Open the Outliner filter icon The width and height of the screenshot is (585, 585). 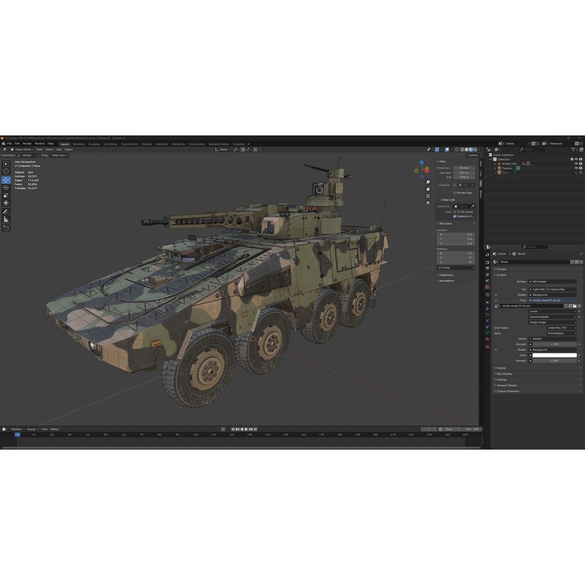(x=573, y=149)
